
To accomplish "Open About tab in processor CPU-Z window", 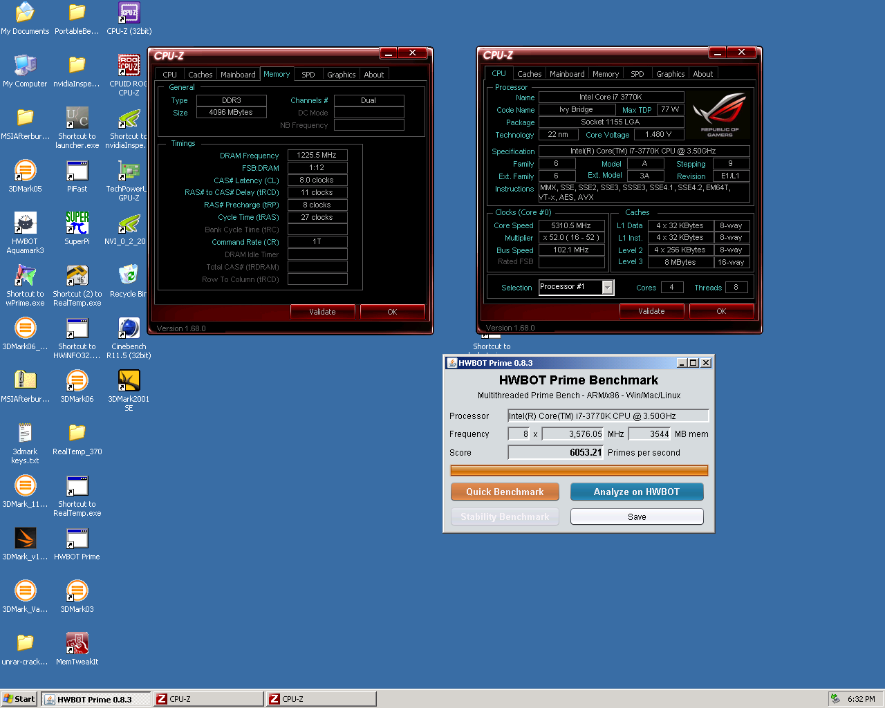I will (x=703, y=74).
